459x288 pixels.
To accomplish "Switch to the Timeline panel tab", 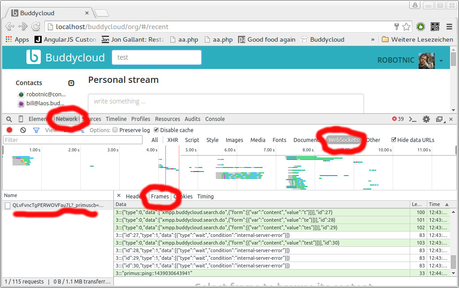I will pos(116,119).
